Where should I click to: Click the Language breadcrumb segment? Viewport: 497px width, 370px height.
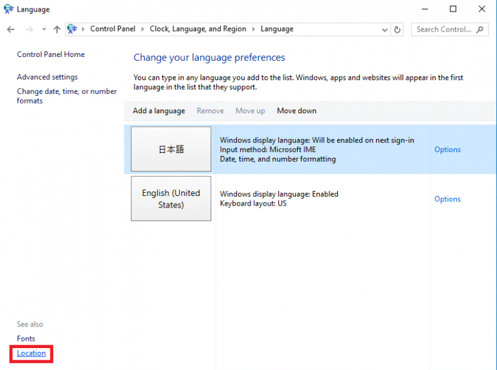[277, 29]
